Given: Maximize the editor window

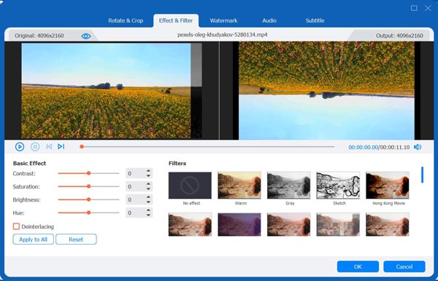Looking at the screenshot, I should pyautogui.click(x=414, y=8).
